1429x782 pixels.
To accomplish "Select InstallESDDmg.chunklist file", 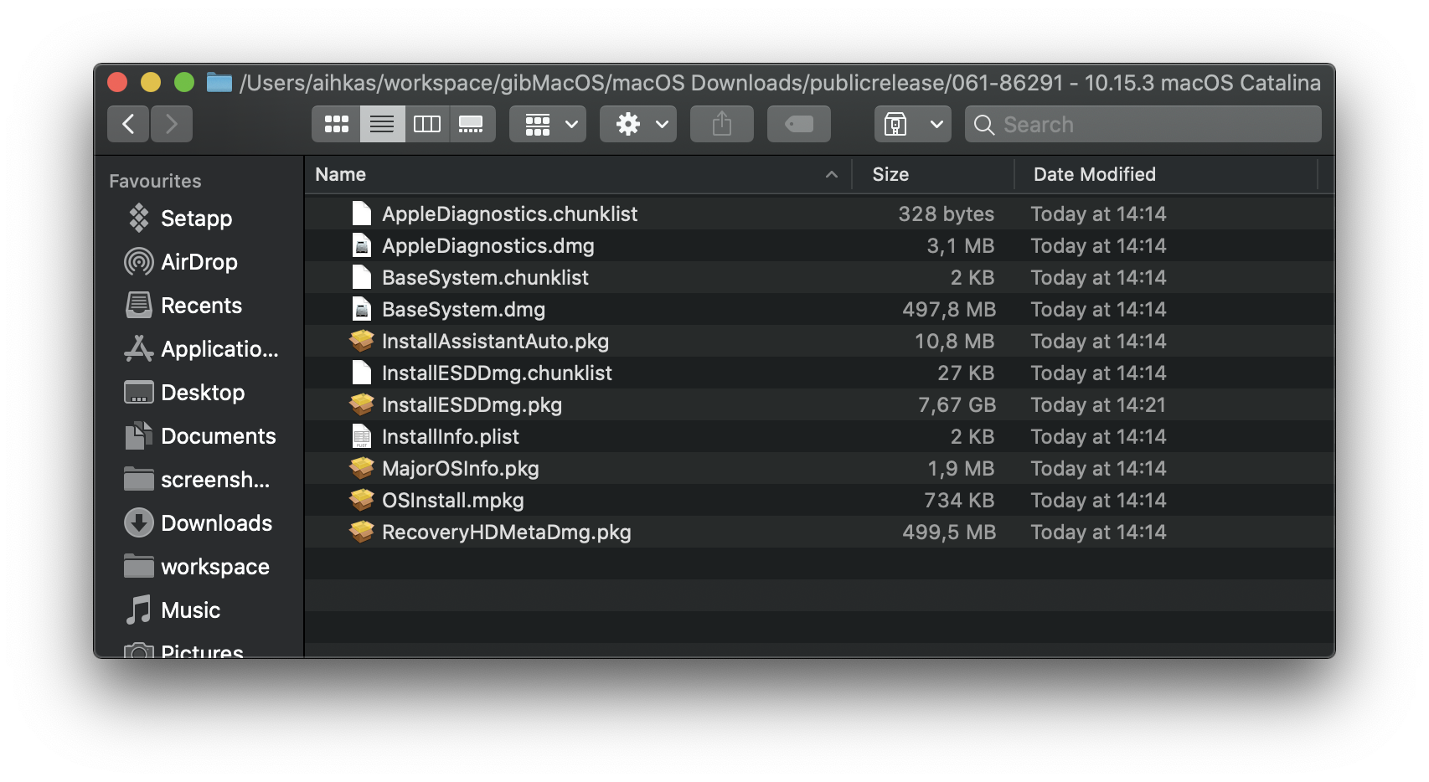I will coord(819,373).
